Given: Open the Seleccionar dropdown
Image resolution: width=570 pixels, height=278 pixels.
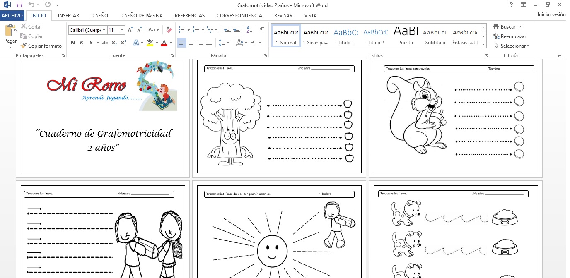Looking at the screenshot, I should point(512,46).
